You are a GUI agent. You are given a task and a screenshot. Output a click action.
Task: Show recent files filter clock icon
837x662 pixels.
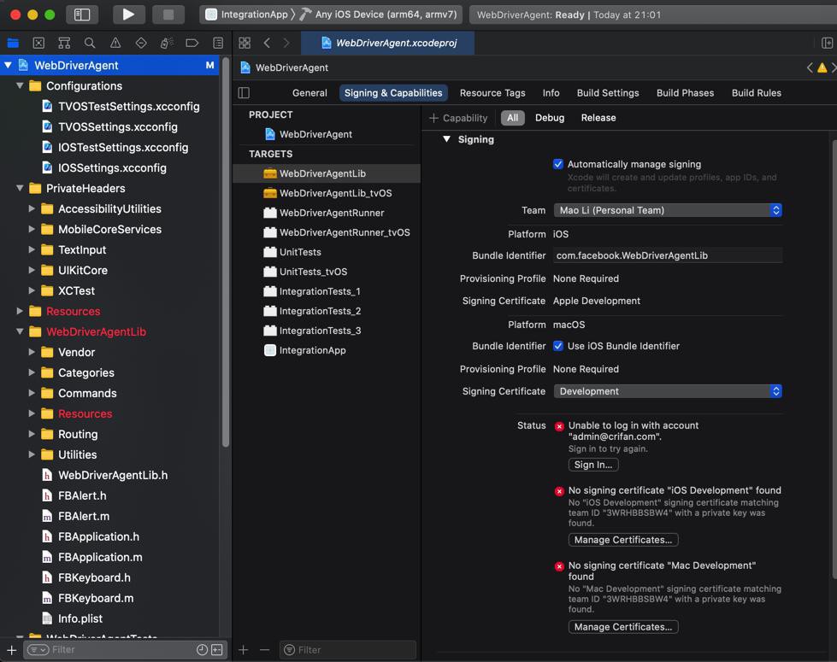pyautogui.click(x=202, y=650)
